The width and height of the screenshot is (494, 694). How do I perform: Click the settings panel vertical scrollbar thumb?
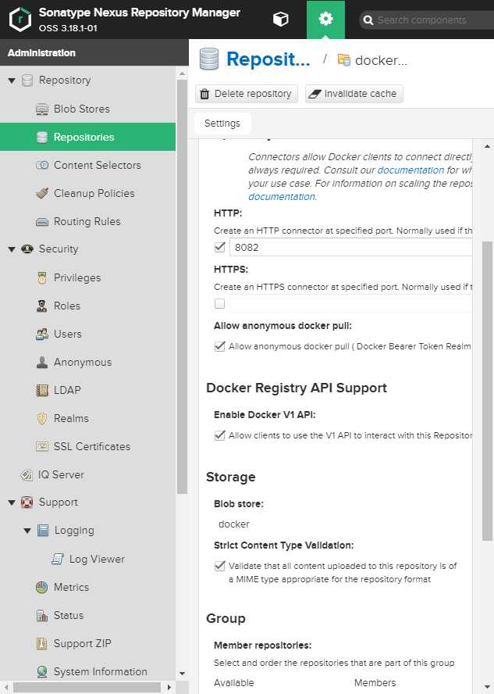pos(487,391)
